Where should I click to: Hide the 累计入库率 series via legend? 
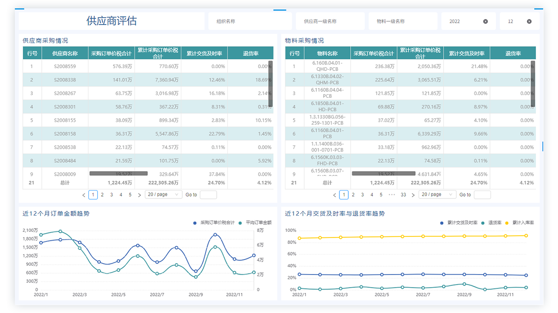coord(520,223)
